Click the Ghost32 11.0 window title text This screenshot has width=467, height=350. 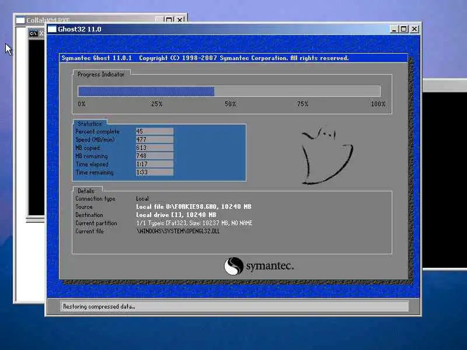(x=79, y=29)
